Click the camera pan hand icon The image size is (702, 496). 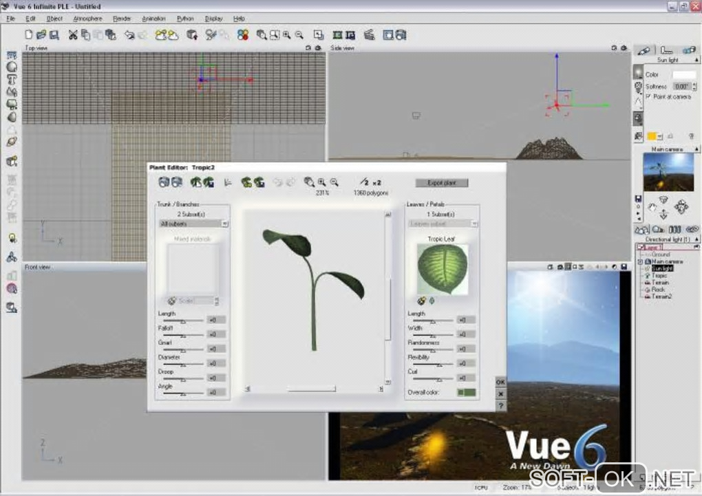click(652, 207)
